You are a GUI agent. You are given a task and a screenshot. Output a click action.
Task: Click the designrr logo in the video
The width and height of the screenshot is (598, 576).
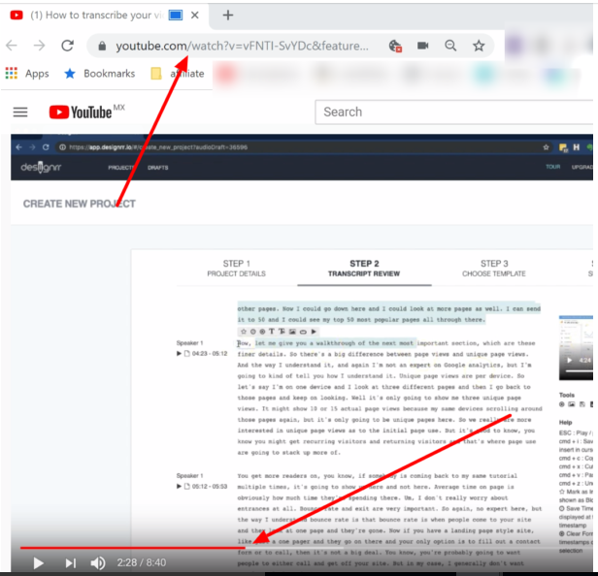[x=41, y=167]
